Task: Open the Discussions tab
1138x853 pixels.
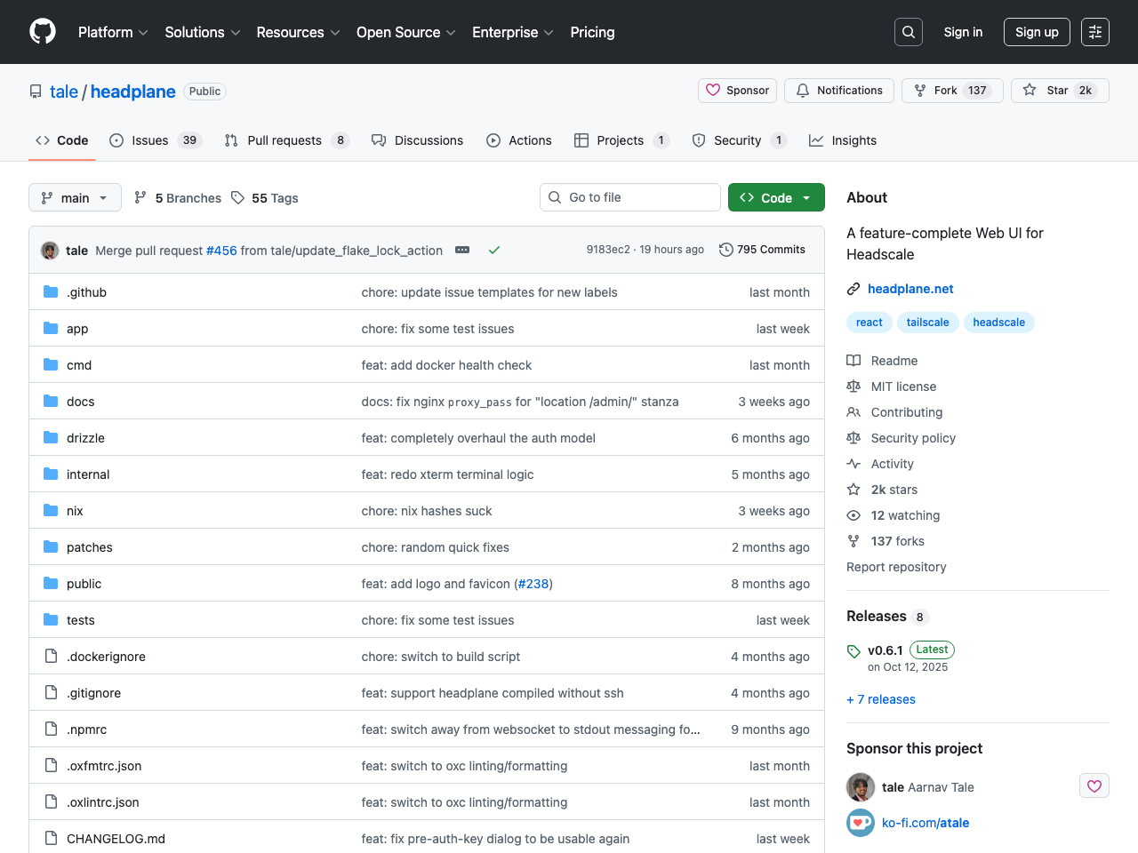Action: coord(417,140)
